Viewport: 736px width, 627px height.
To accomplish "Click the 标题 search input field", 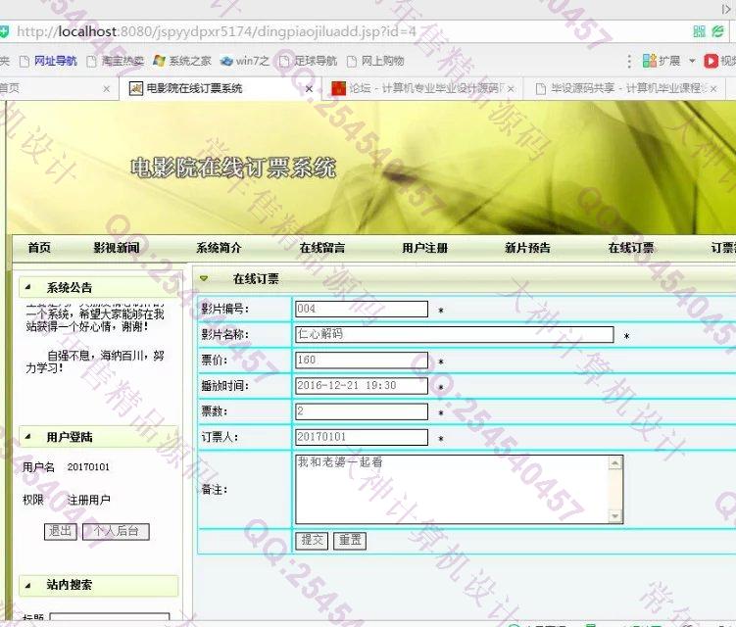I will (x=110, y=618).
